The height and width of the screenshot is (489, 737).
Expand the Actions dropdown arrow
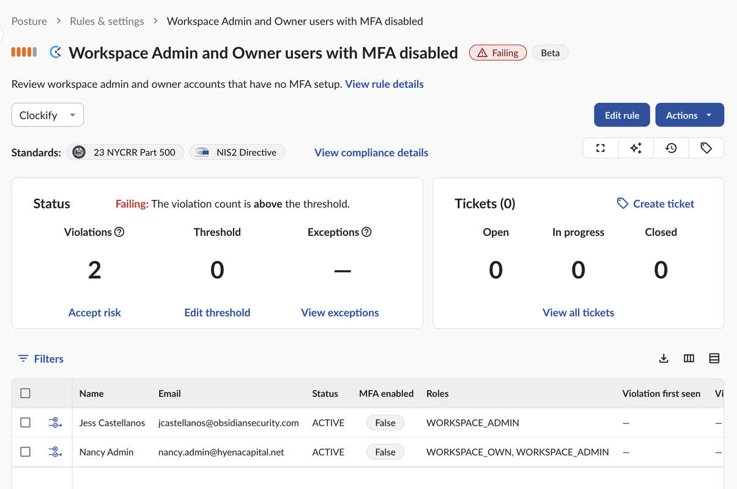[709, 115]
